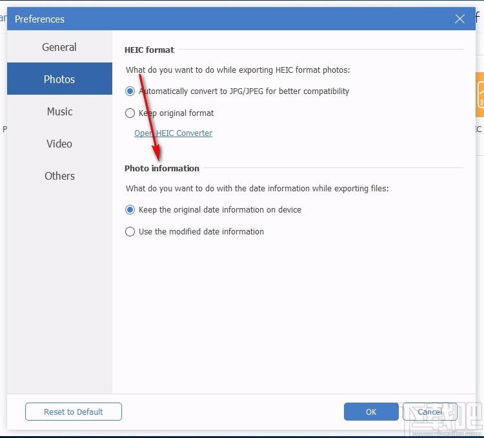Open the General preferences tab

(59, 47)
